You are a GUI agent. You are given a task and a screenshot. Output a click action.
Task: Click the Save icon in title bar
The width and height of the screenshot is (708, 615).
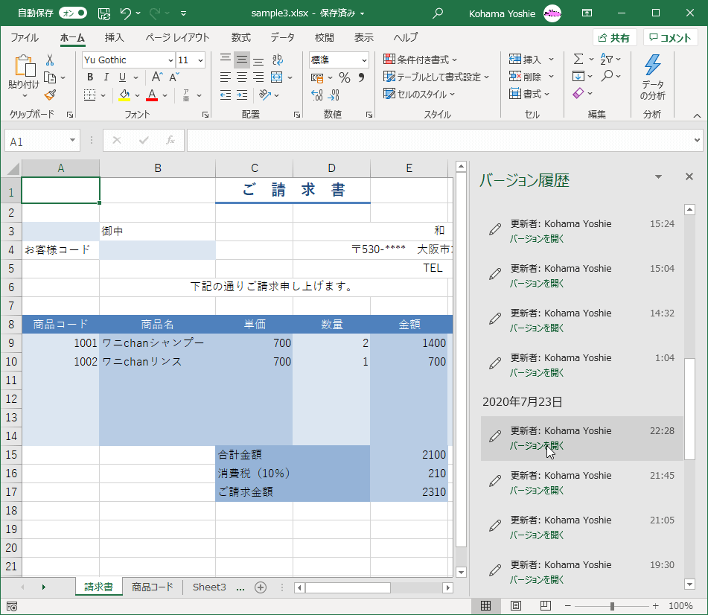tap(104, 13)
